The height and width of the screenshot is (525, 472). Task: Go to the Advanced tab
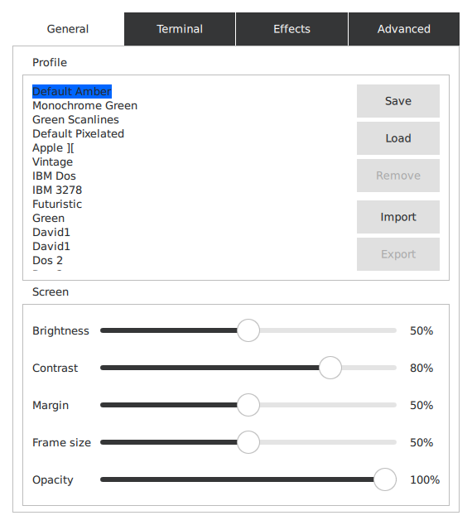[404, 29]
